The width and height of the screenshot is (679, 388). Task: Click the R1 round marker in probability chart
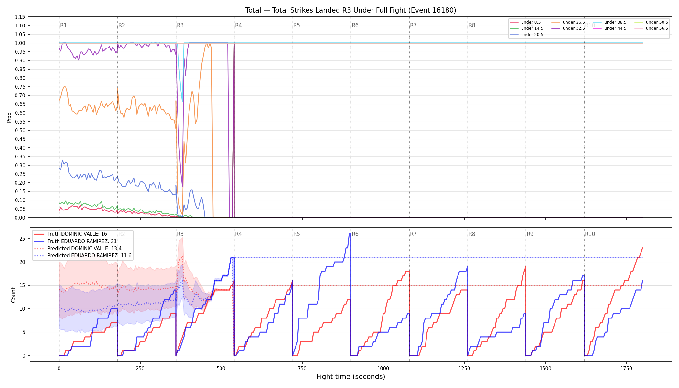63,25
